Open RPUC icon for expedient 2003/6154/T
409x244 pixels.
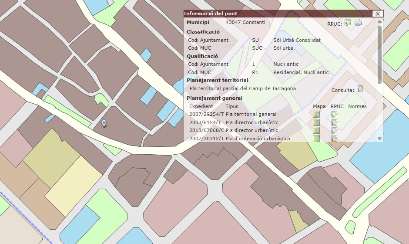click(334, 122)
